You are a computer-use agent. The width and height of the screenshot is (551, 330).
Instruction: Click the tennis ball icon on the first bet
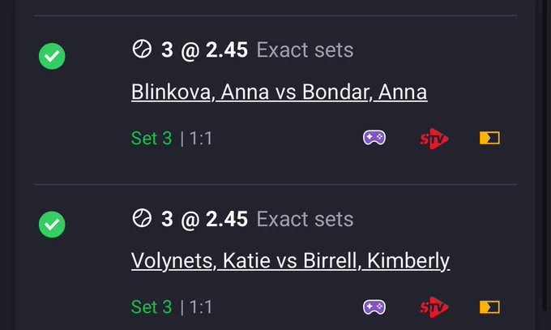tap(142, 49)
